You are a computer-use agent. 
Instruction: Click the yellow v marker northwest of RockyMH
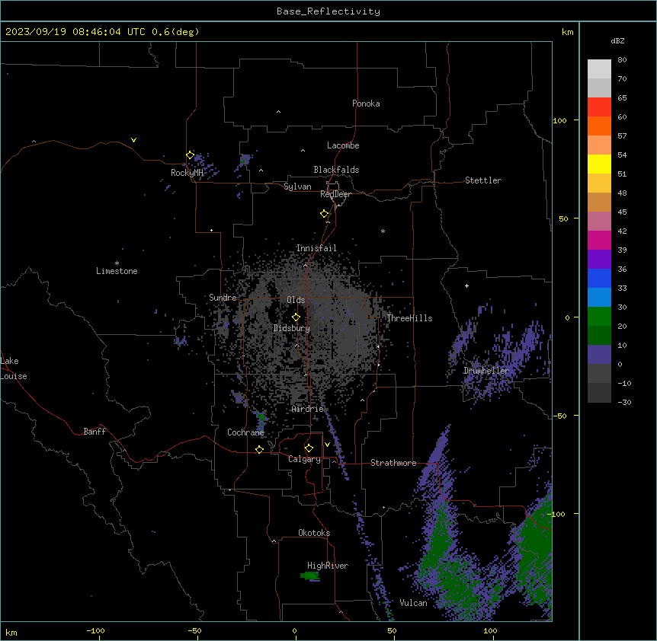tap(133, 140)
